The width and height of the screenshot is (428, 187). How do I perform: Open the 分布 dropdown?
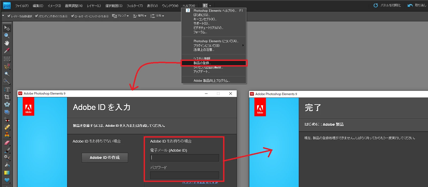pos(157,16)
